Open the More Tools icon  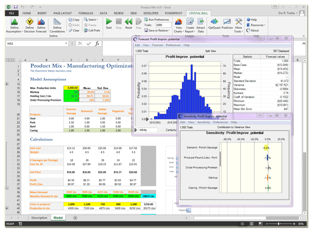(238, 21)
